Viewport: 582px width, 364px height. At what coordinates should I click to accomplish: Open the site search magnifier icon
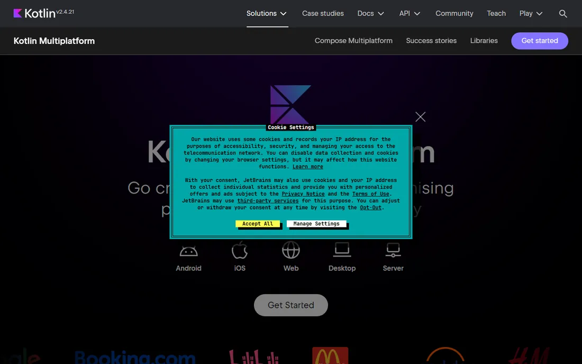pyautogui.click(x=563, y=14)
